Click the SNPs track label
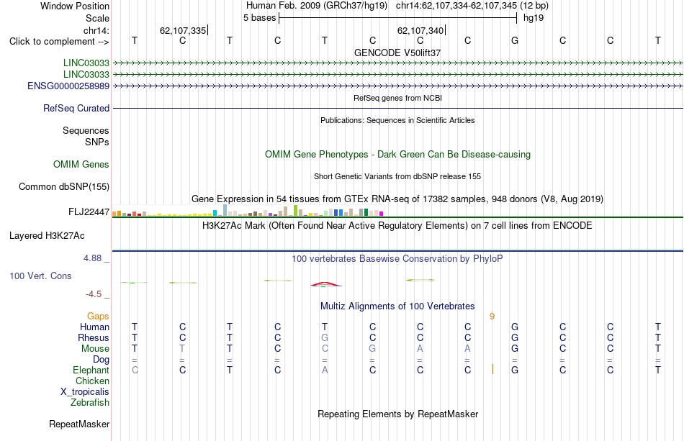Image resolution: width=684 pixels, height=441 pixels. 97,142
